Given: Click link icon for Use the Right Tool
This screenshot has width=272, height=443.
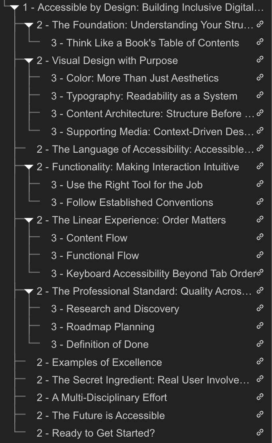Looking at the screenshot, I should pos(260,184).
